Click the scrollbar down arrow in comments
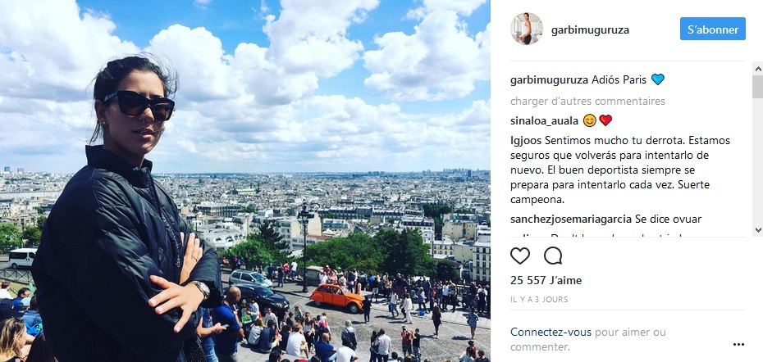 coord(757,230)
